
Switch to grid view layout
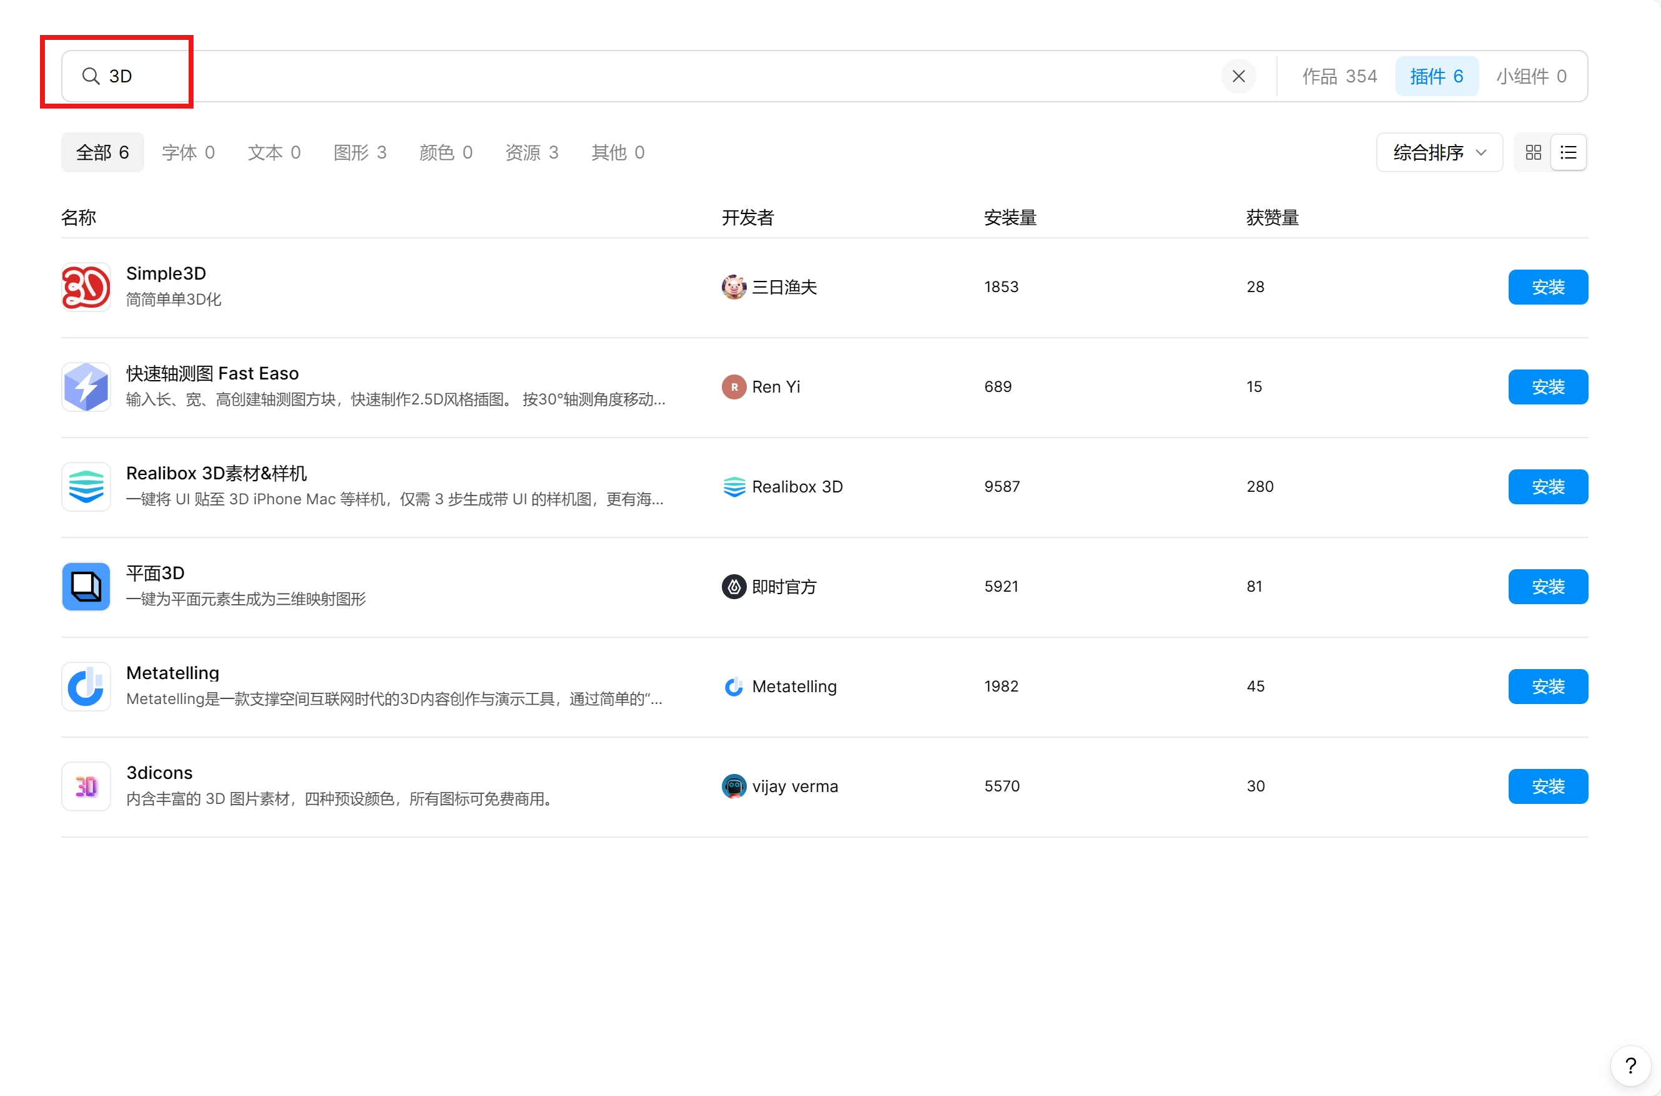pos(1533,152)
